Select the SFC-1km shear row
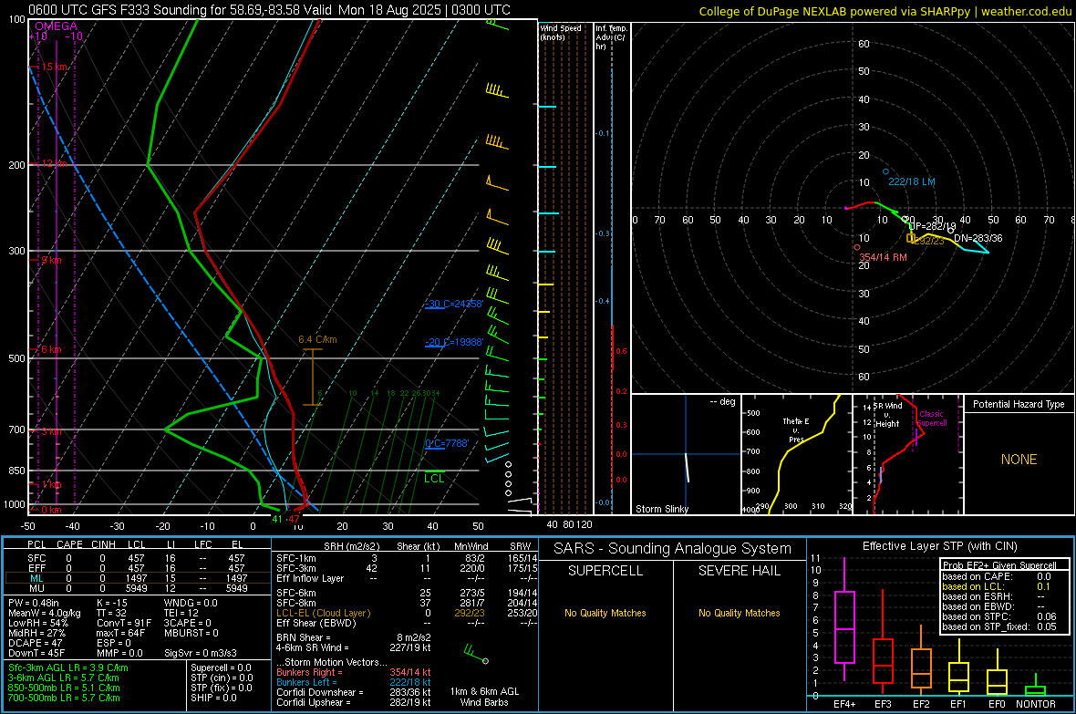 [407, 558]
